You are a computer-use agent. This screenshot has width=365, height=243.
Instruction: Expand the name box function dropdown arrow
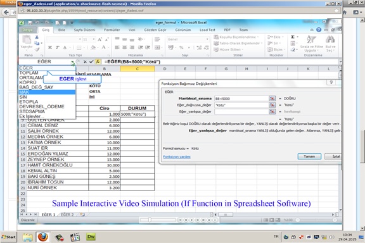73,62
